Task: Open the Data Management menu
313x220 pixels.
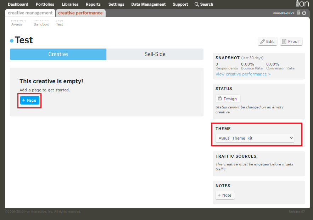Action: click(x=148, y=4)
